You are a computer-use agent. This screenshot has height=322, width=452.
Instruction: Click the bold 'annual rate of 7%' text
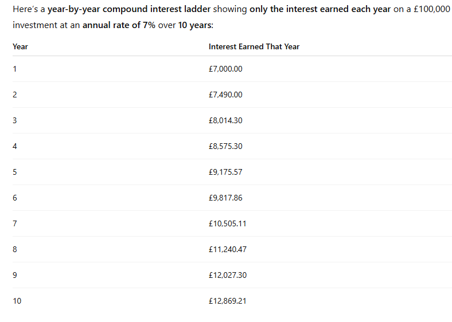click(x=119, y=26)
